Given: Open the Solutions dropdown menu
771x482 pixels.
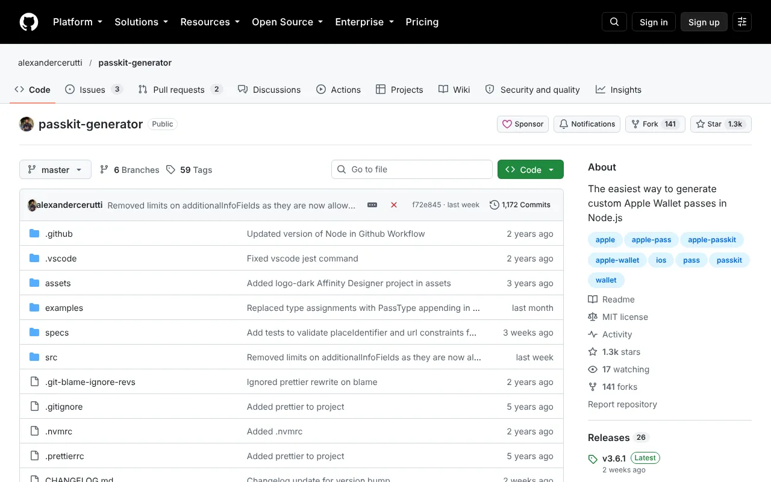Looking at the screenshot, I should coord(142,22).
